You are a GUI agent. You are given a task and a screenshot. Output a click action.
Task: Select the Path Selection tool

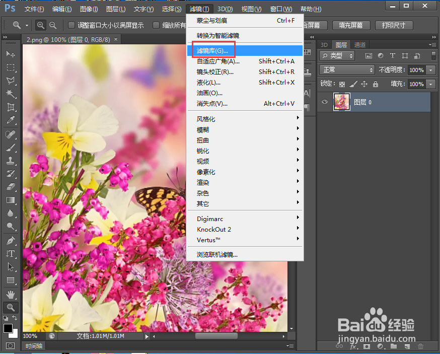pos(11,267)
